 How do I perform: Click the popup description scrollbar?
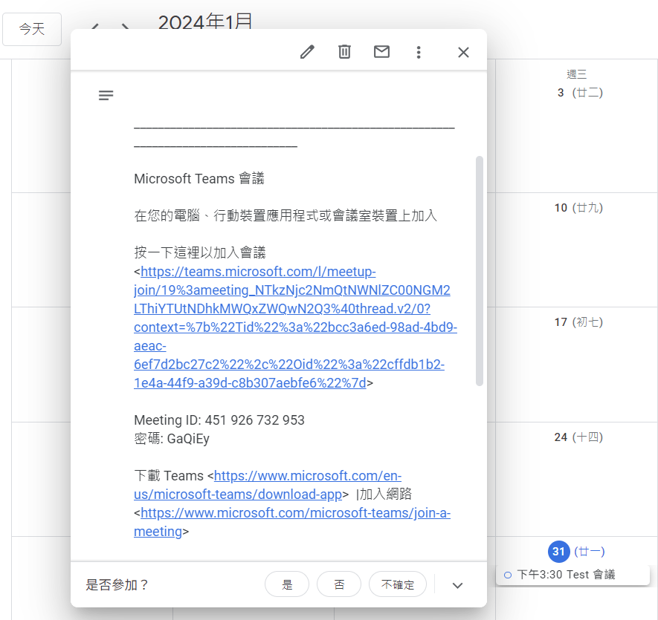(480, 271)
